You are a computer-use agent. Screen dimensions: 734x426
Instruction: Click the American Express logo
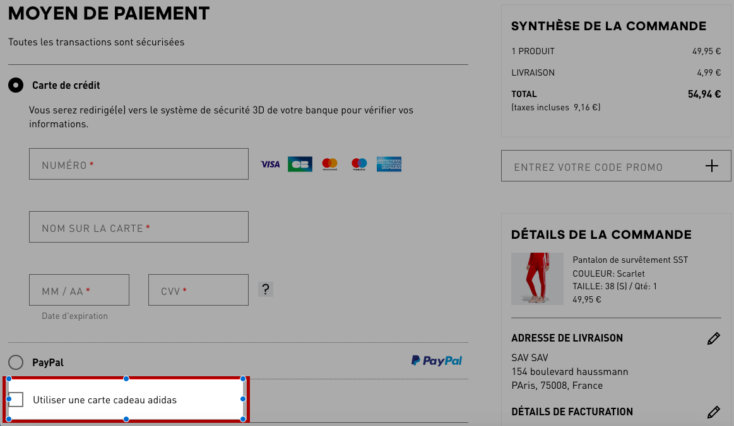[389, 164]
